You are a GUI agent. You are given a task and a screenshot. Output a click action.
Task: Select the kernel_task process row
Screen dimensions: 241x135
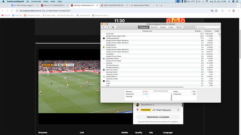(x=160, y=34)
